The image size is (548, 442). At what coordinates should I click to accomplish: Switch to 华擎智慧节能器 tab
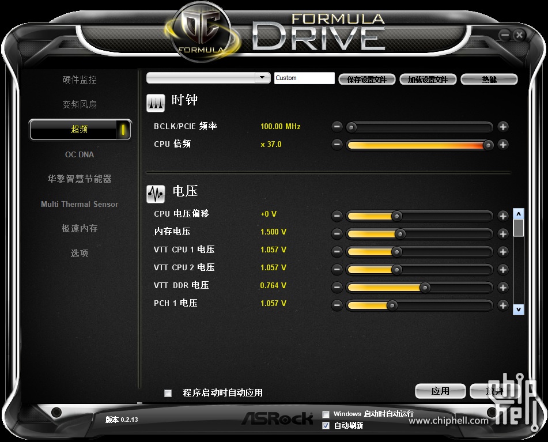(80, 179)
